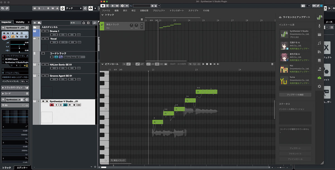Collapse the トラック section

102,15
